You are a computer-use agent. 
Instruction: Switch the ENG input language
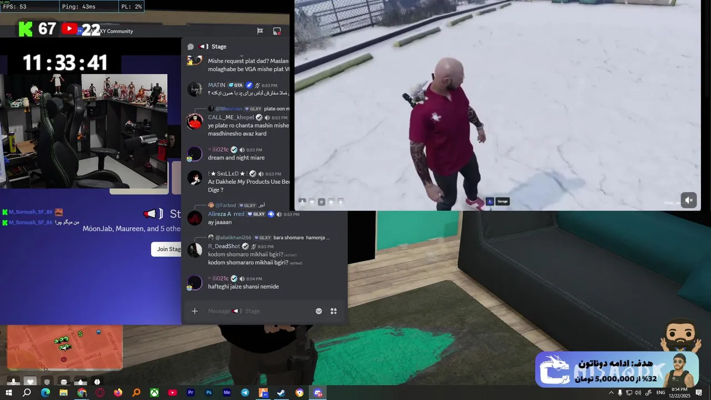pyautogui.click(x=661, y=393)
